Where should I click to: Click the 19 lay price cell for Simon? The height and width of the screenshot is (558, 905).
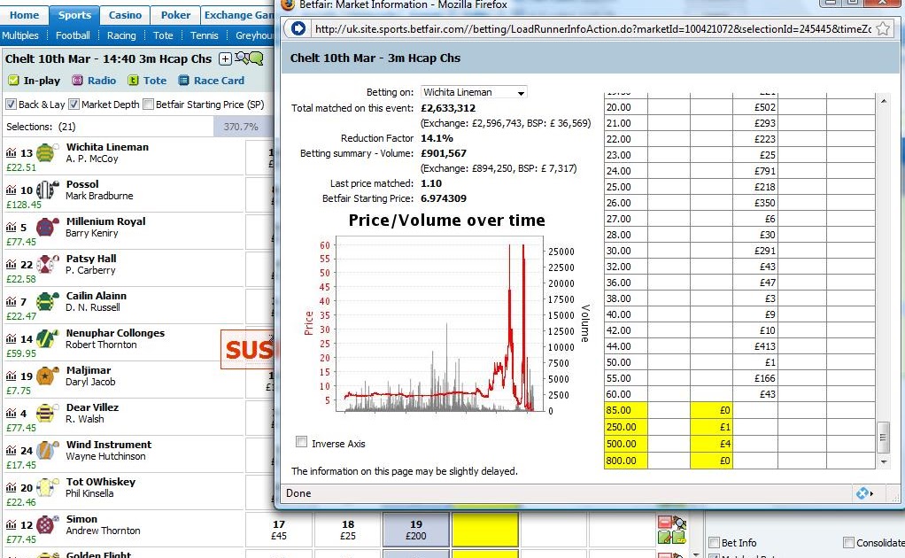416,530
